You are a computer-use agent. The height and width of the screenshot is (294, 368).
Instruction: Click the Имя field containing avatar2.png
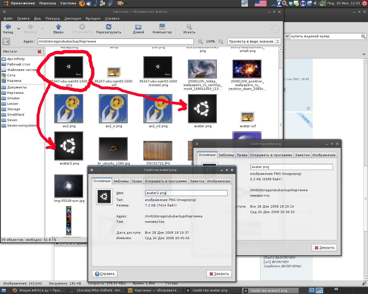click(x=186, y=193)
